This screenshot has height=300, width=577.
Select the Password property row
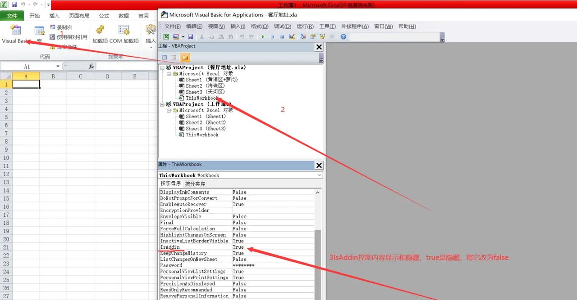237,265
